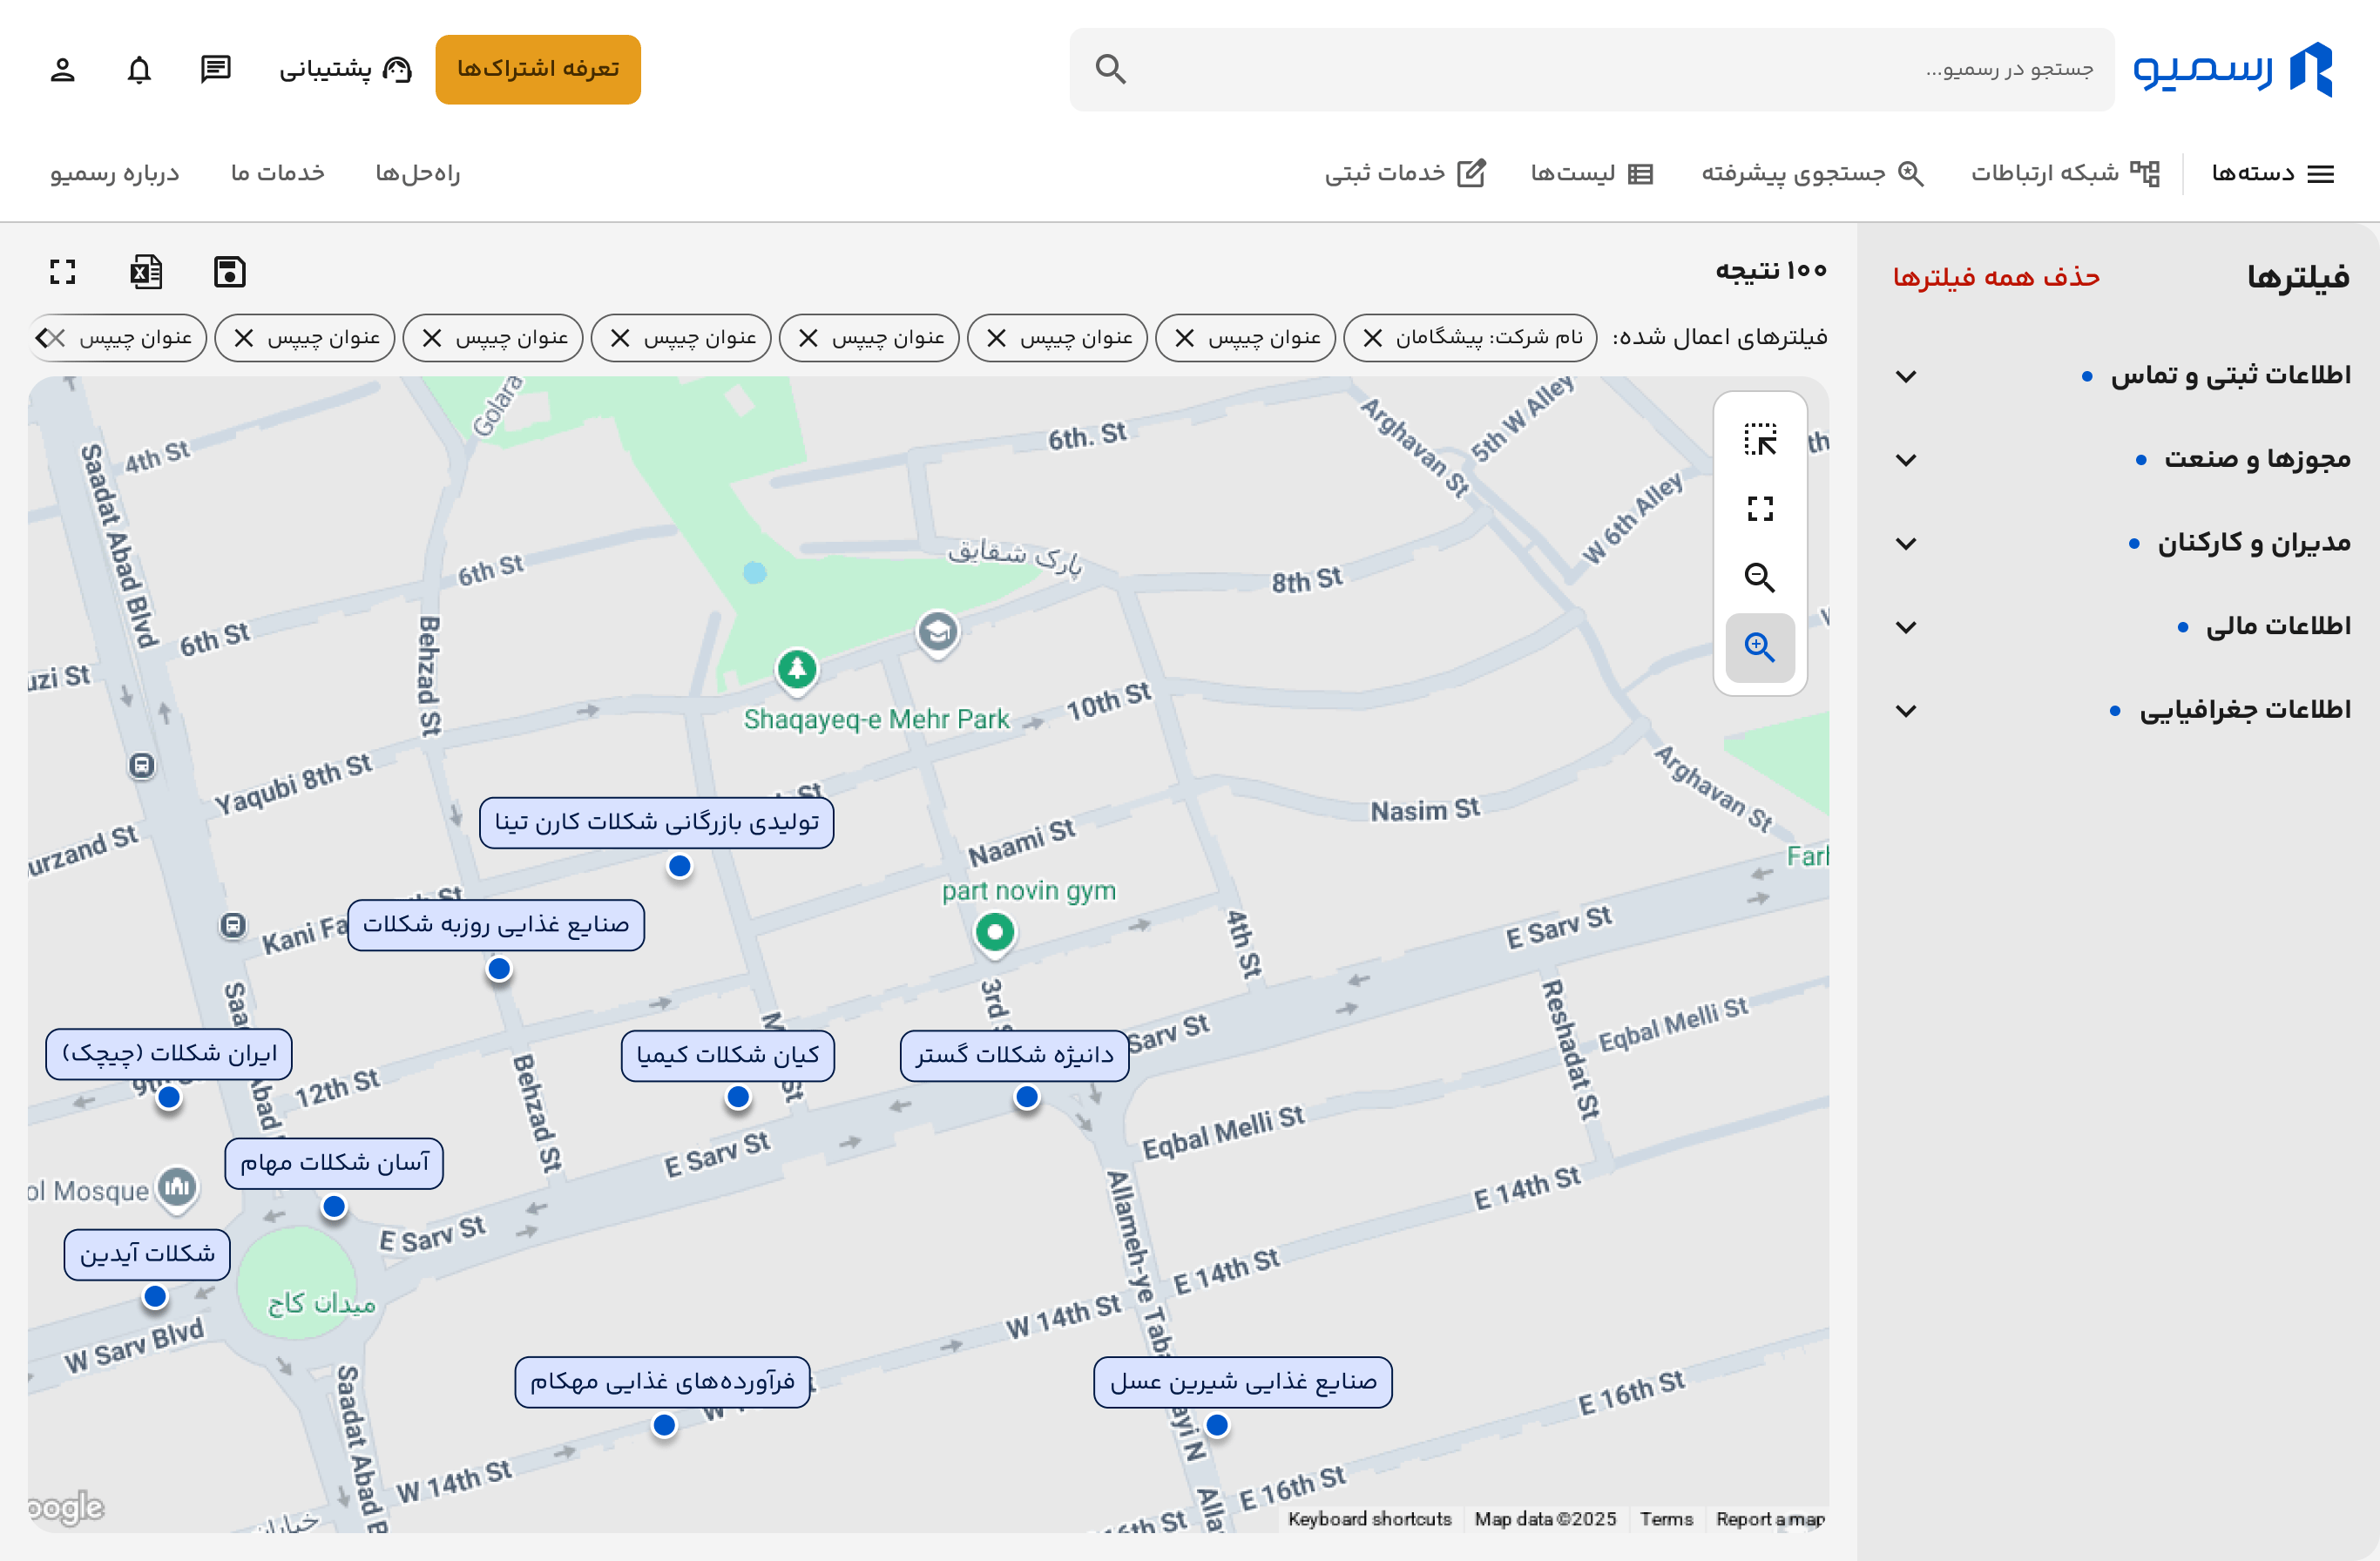
Task: Click دانیژه شکلات گستر map label
Action: (x=1015, y=1056)
